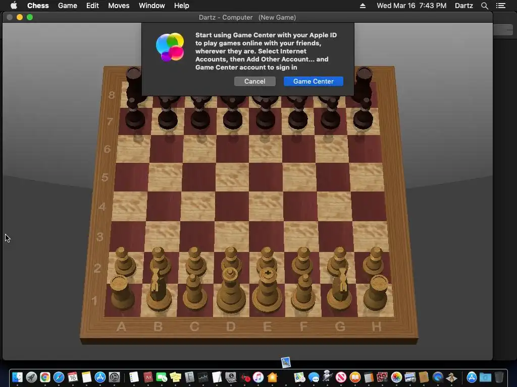Open Stickies from the Dock
This screenshot has width=517, height=387.
[175, 377]
